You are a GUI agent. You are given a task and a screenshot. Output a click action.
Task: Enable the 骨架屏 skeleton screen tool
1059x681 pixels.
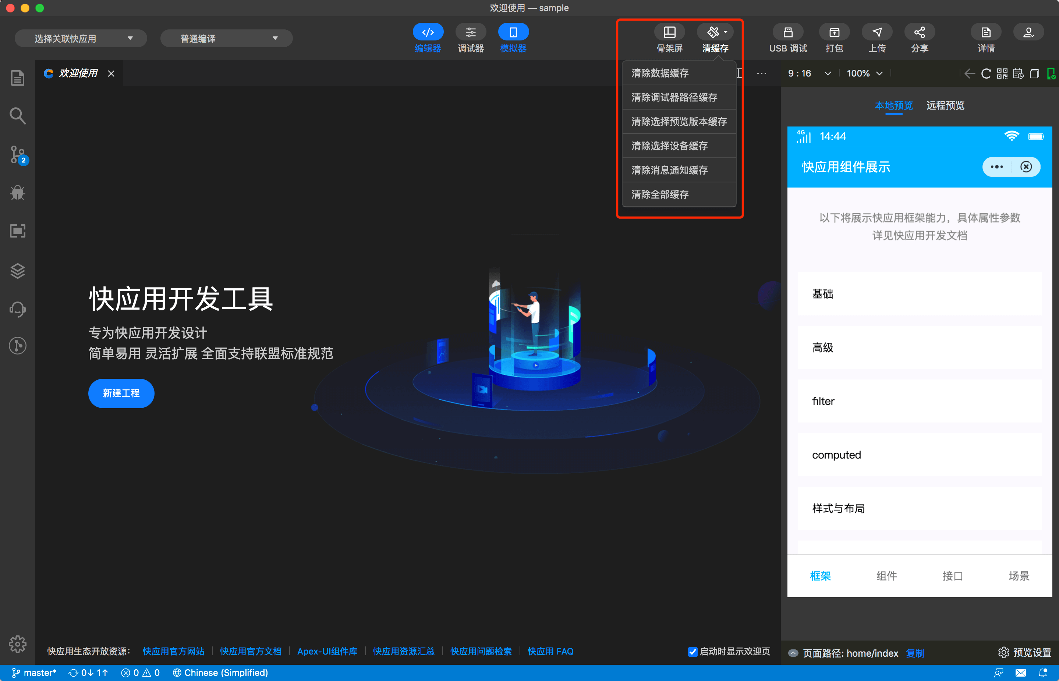pyautogui.click(x=670, y=38)
